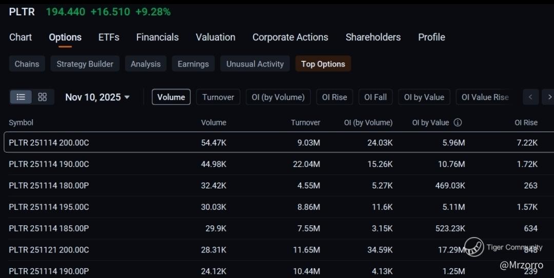The height and width of the screenshot is (278, 554).
Task: Click the Tiger Community logo
Action: coord(474,247)
